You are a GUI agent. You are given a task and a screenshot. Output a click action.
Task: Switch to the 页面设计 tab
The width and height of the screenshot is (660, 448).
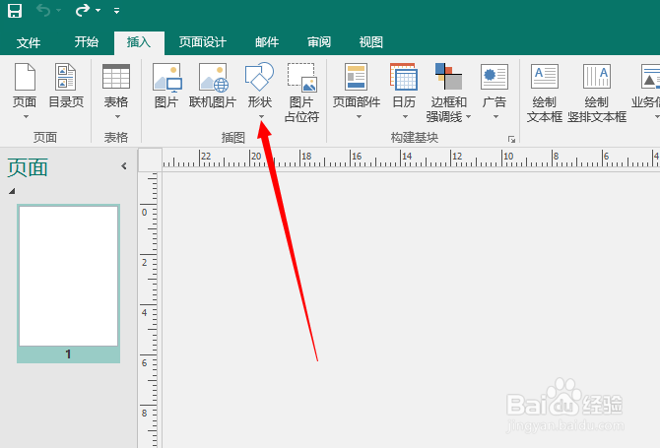click(203, 42)
